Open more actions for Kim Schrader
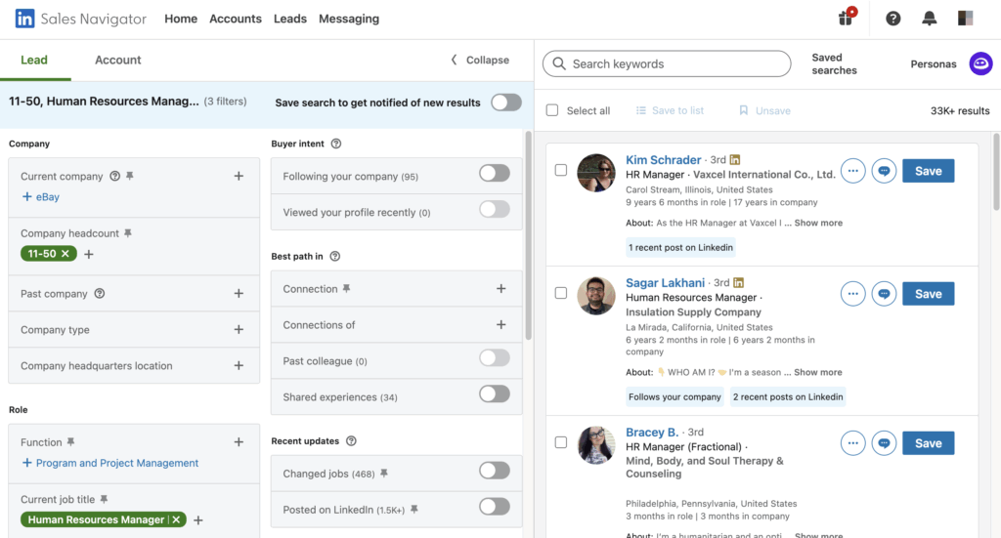The image size is (1001, 538). point(852,171)
